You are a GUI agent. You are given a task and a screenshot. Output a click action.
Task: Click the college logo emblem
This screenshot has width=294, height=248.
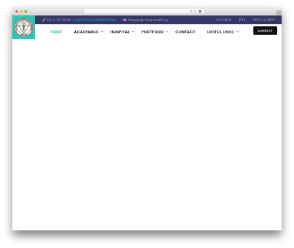point(24,27)
